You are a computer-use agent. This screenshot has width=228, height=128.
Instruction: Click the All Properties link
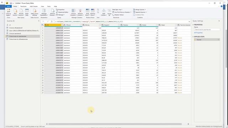tap(198, 33)
